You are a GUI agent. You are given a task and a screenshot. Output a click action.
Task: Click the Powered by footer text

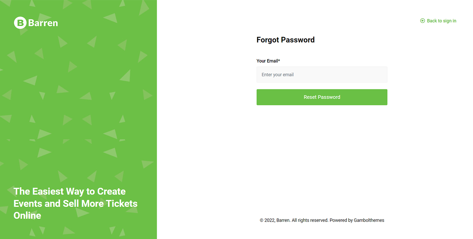tap(341, 220)
